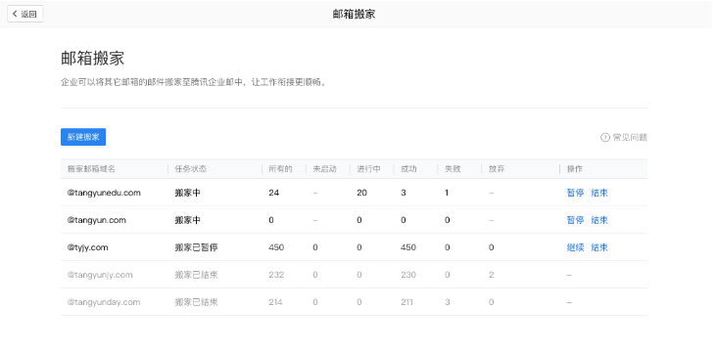Click the 搬家已暂停 status of @tyjy.com

tap(196, 247)
